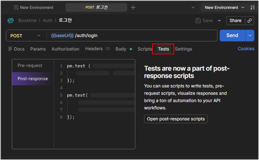259x160 pixels.
Task: Click the environment icon in New Environment tab
Action: tap(16, 8)
